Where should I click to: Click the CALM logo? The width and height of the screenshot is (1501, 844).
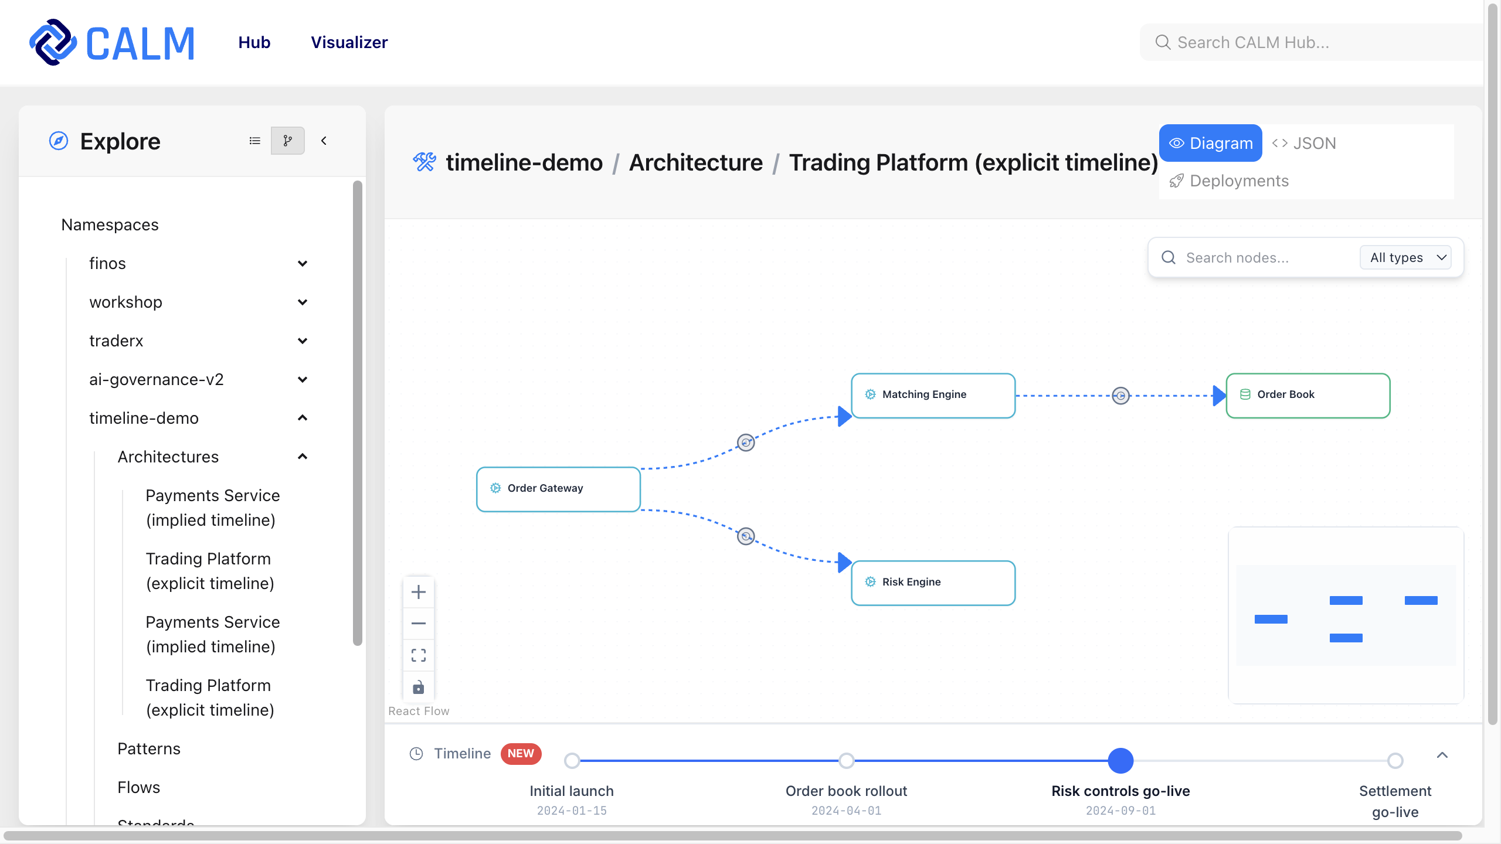point(111,42)
